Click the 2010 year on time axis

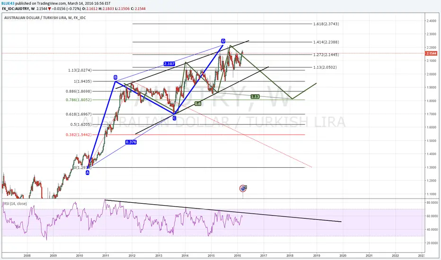(x=79, y=255)
